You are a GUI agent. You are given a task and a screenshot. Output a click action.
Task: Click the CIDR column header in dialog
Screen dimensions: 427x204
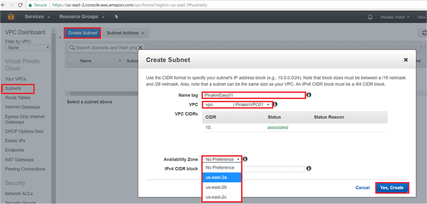point(211,117)
